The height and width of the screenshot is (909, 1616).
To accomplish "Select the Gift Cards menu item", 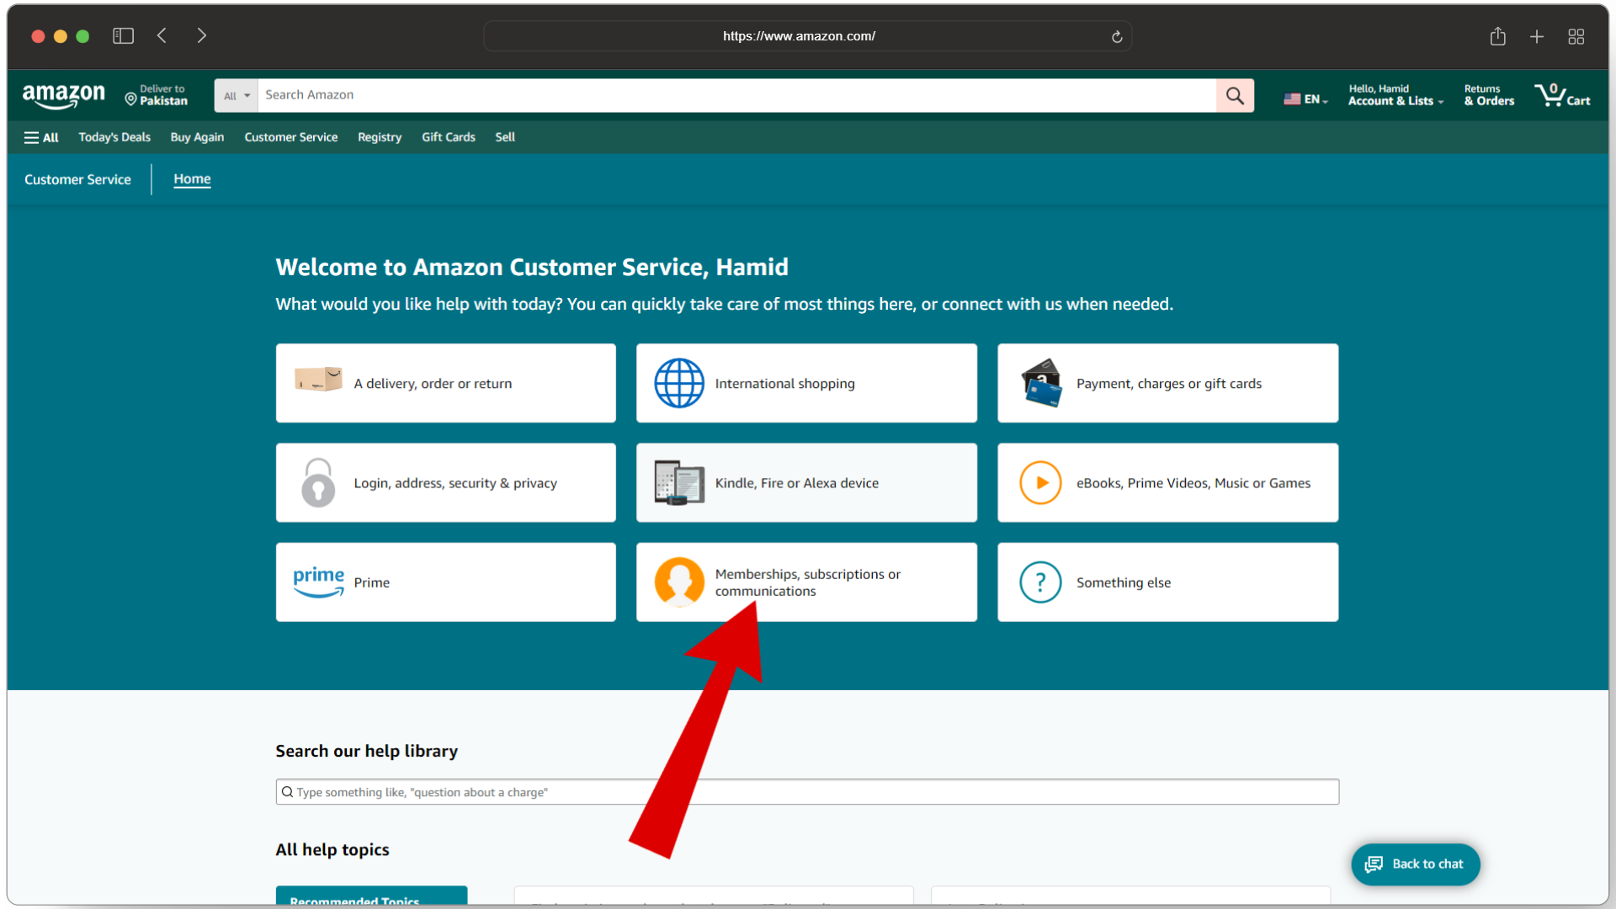I will point(448,137).
